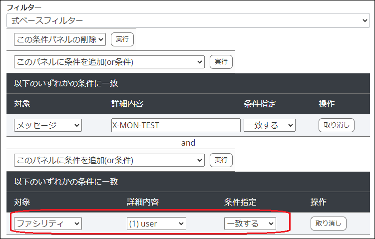Viewport: 375px width, 239px height.
Task: Click the フィルター heading label
Action: tap(24, 7)
